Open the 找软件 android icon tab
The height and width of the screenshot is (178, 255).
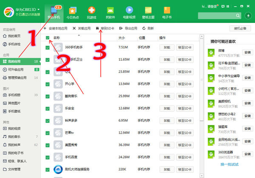pos(110,10)
